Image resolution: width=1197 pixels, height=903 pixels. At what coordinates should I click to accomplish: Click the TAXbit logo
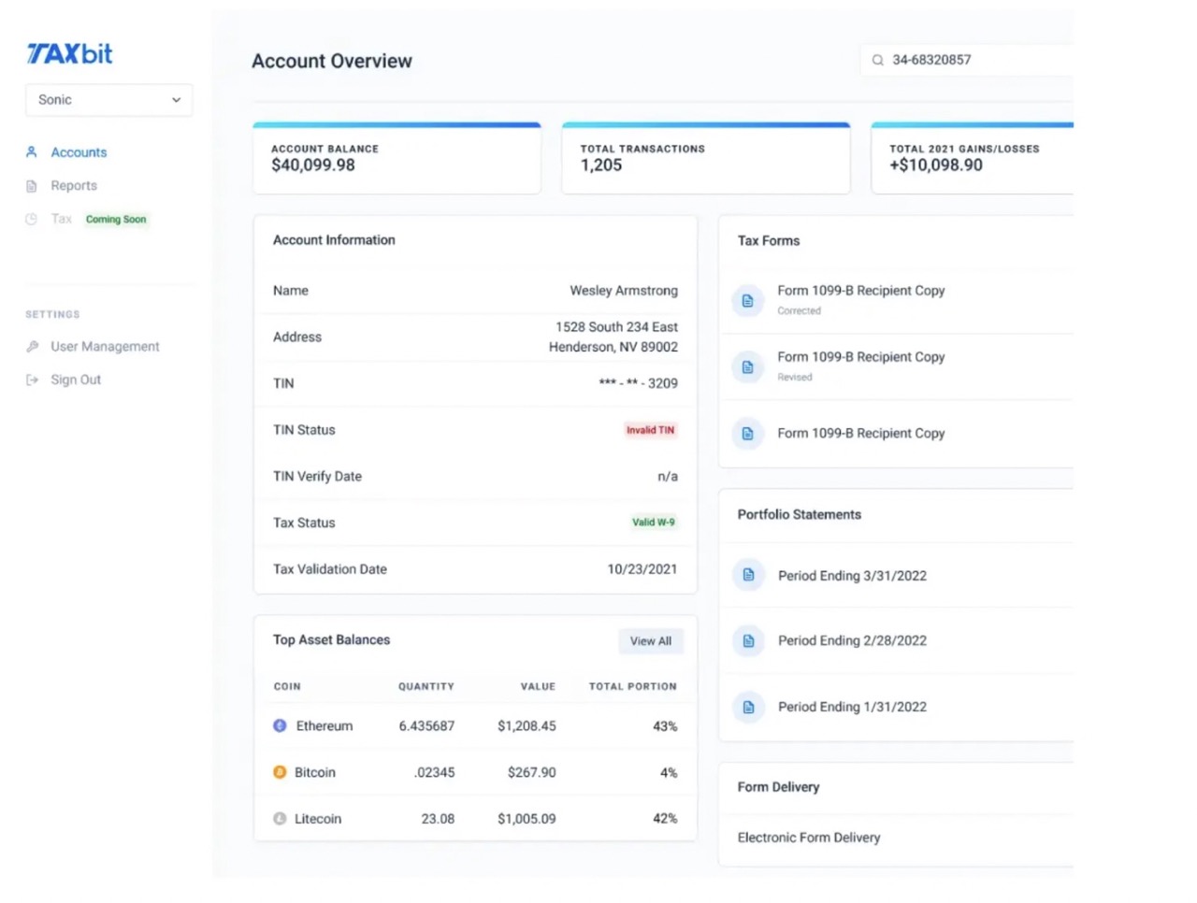[68, 53]
